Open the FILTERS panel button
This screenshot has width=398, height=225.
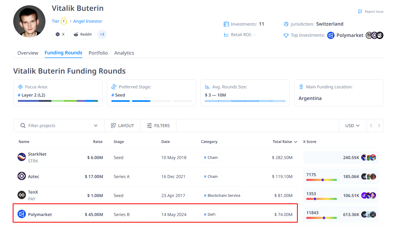(x=158, y=126)
